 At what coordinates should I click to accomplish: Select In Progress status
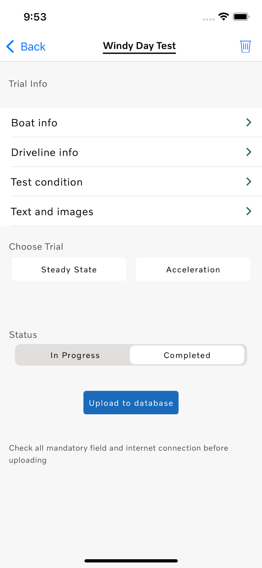[x=75, y=355]
